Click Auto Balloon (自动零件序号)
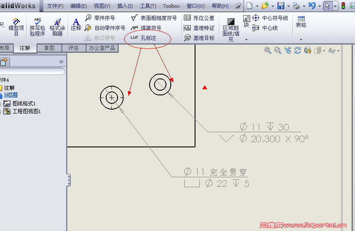Screen dimensions: 355x231 pyautogui.click(x=105, y=28)
